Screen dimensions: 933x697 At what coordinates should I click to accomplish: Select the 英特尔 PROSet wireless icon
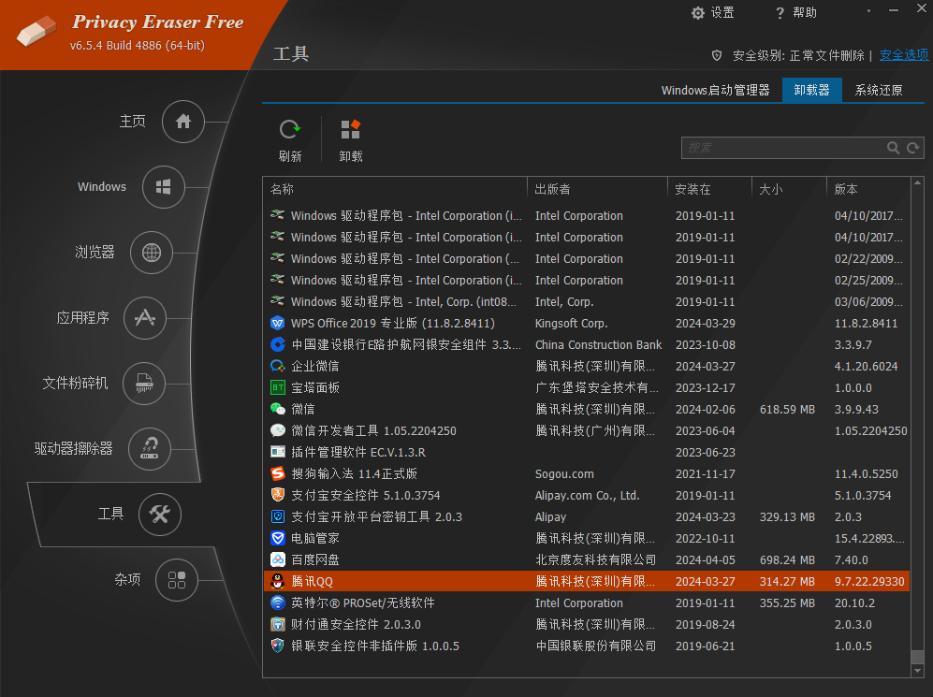tap(277, 603)
